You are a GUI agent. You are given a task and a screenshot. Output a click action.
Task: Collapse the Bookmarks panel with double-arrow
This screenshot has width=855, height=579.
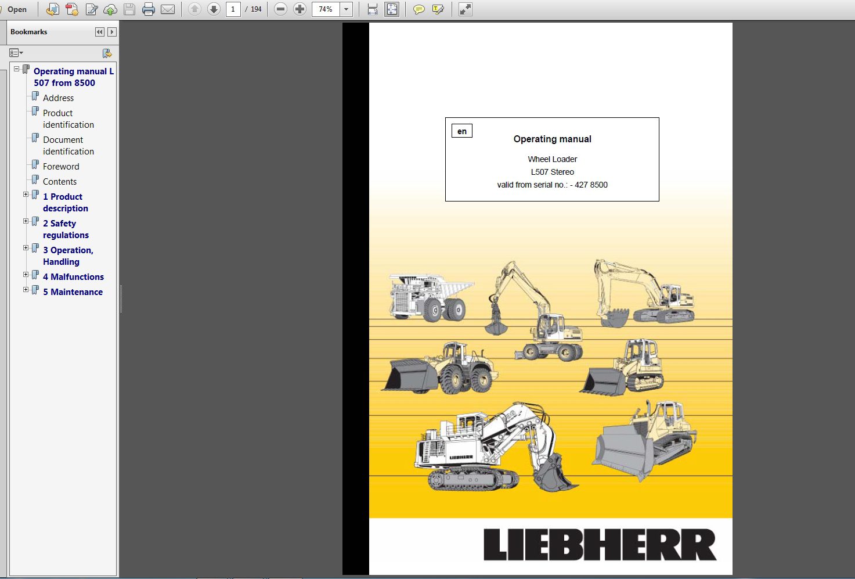(100, 32)
